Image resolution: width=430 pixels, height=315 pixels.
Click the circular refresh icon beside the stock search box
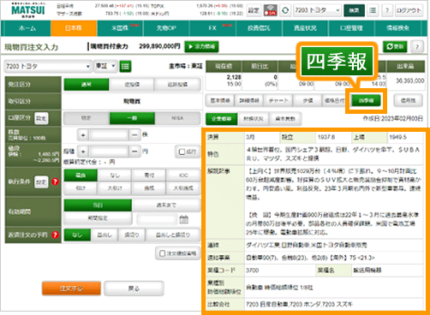pyautogui.click(x=285, y=10)
